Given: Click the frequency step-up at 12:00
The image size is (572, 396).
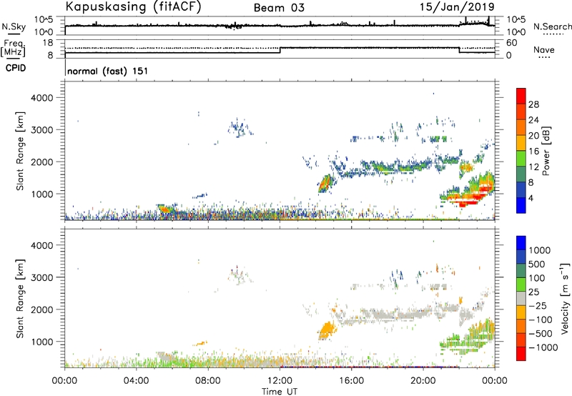Looking at the screenshot, I should coord(280,50).
